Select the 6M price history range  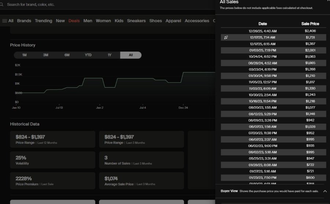pyautogui.click(x=67, y=55)
